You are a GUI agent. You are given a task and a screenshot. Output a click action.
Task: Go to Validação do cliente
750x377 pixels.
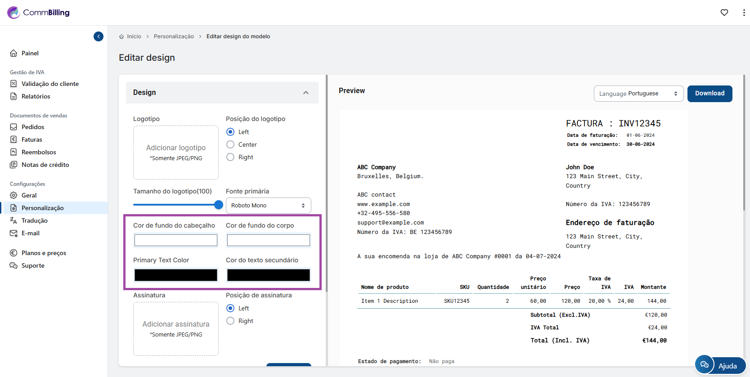[50, 84]
